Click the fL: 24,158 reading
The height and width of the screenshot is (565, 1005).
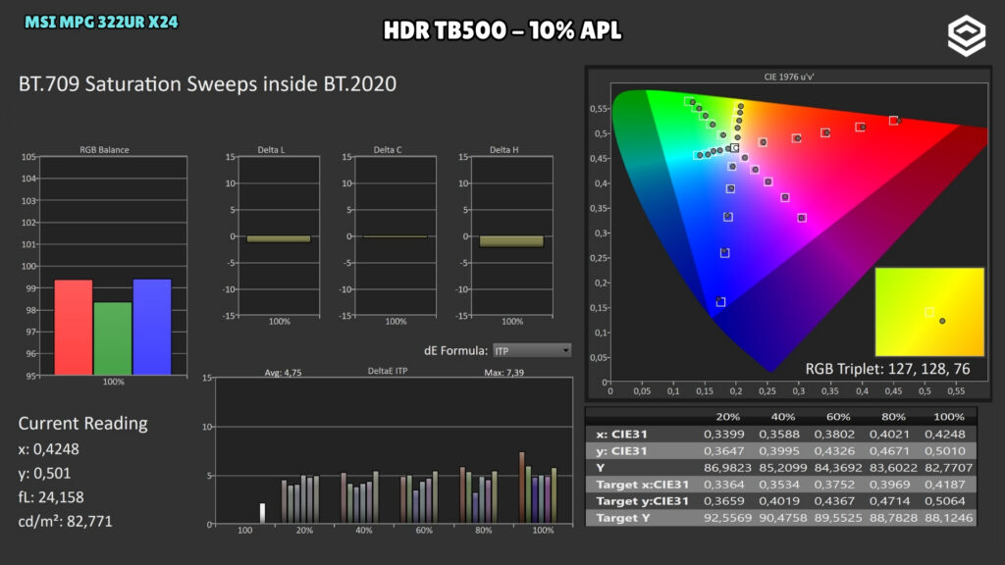[51, 497]
